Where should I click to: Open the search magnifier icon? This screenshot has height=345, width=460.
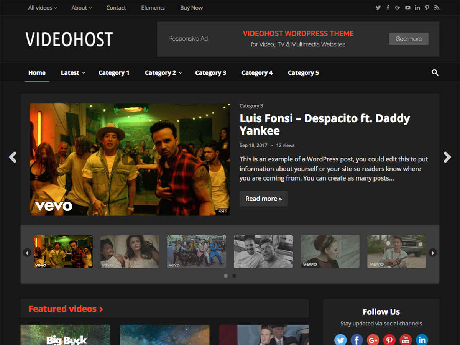435,72
